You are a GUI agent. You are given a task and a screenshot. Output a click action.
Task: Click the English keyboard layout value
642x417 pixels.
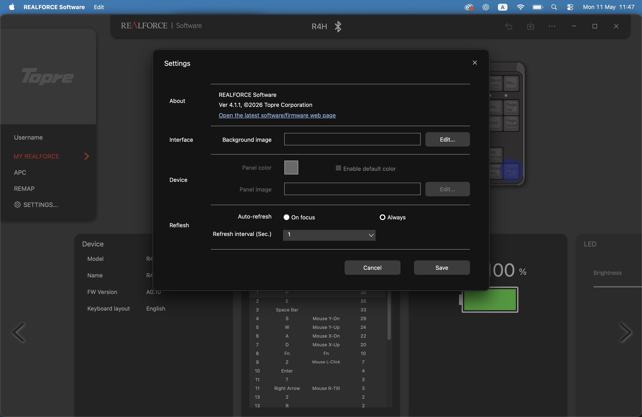(156, 309)
